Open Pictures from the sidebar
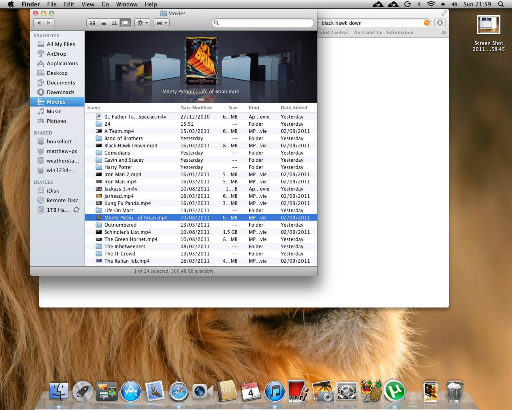The image size is (512, 410). 57,121
